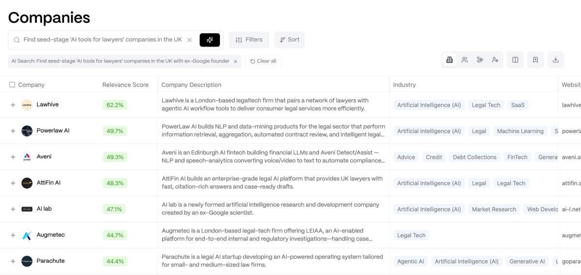Open the Filters panel
Viewport: 581px width, 275px height.
click(x=249, y=40)
